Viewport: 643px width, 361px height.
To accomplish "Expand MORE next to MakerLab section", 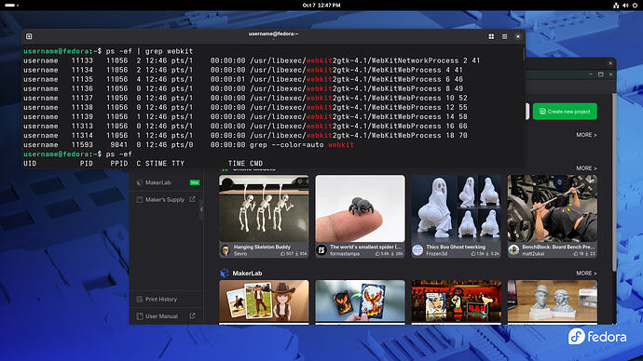I will [x=586, y=273].
